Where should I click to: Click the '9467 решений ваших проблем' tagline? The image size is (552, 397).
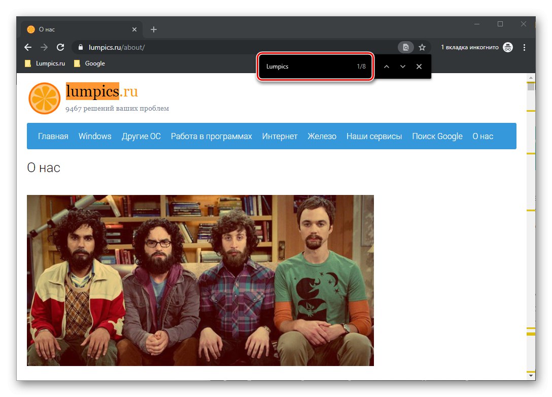[x=117, y=109]
